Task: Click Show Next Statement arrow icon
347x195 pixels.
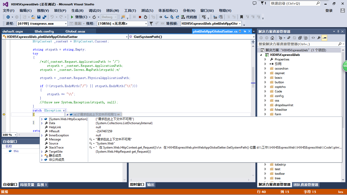Action: coord(161,17)
